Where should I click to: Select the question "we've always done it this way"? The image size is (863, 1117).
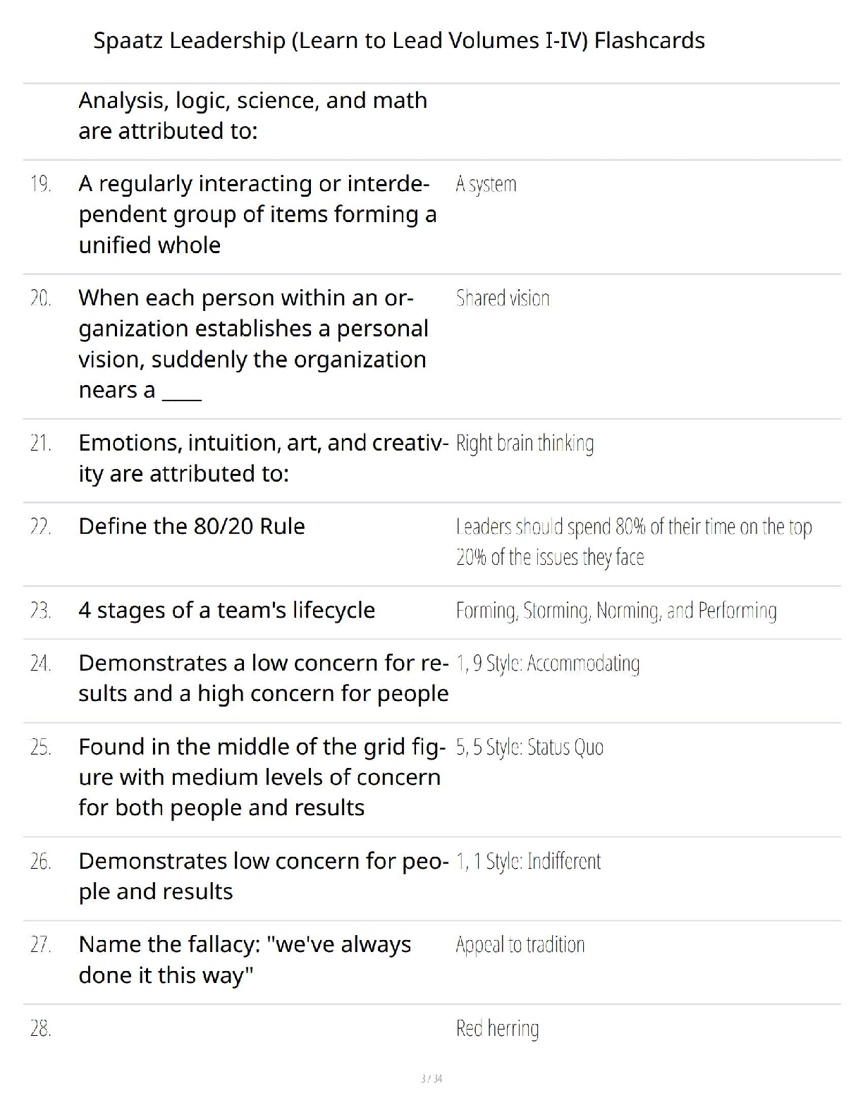click(x=245, y=960)
